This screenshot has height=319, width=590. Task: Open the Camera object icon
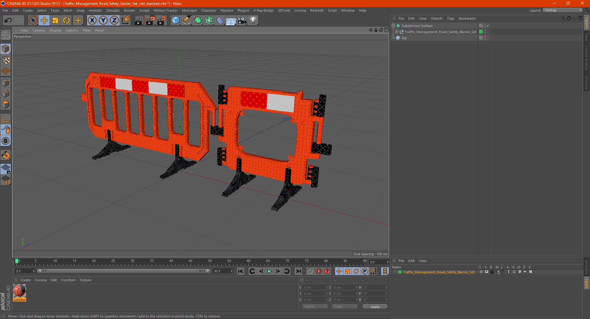[x=242, y=21]
